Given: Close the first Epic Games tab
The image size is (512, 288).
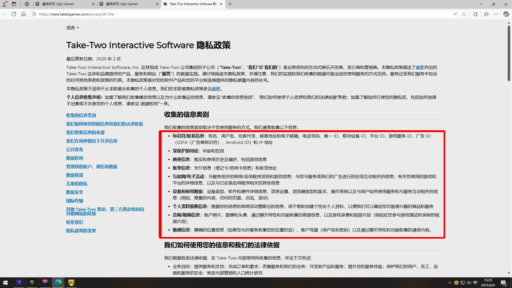Looking at the screenshot, I should coord(93,4).
